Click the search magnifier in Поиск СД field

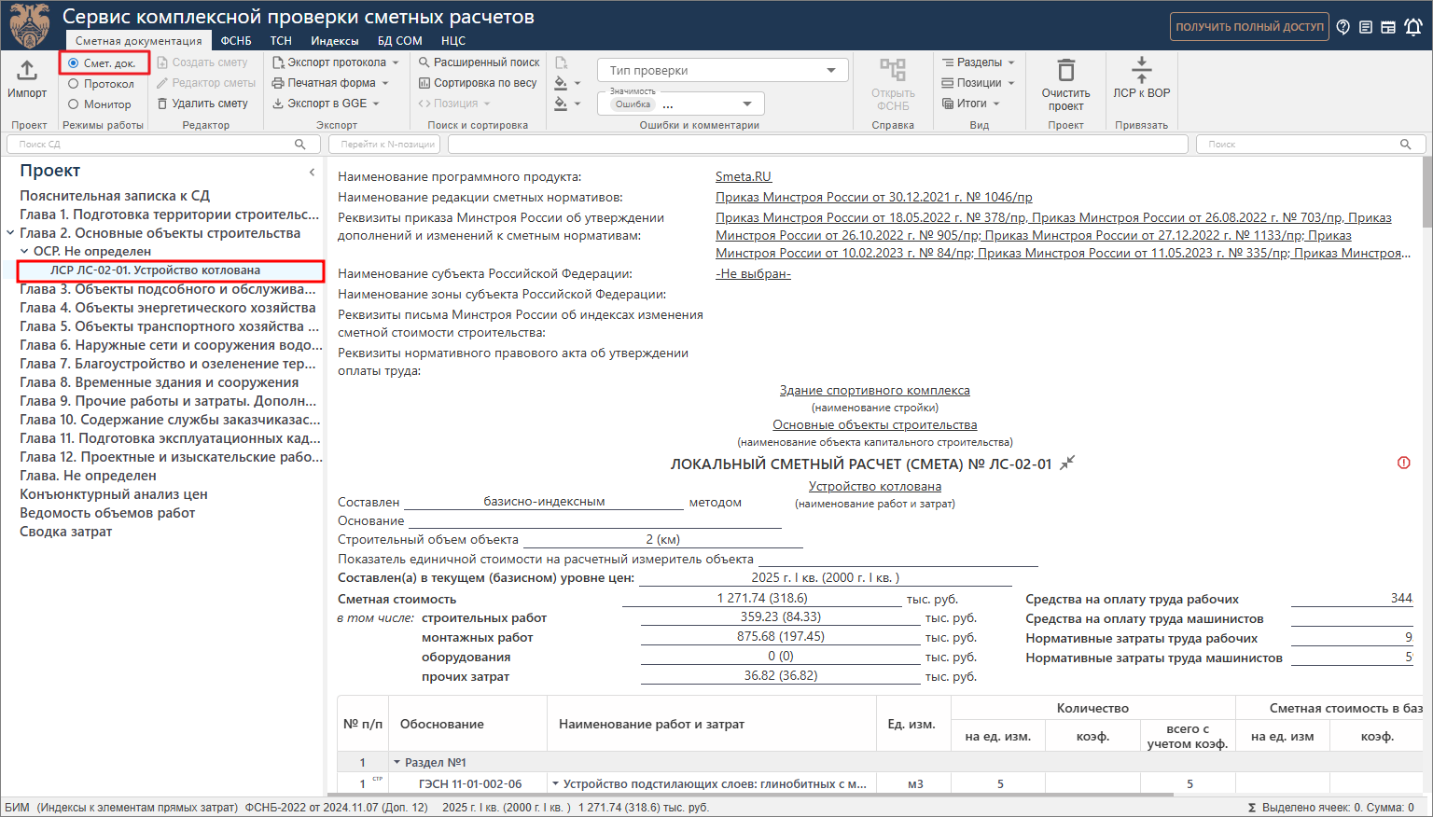pyautogui.click(x=299, y=144)
